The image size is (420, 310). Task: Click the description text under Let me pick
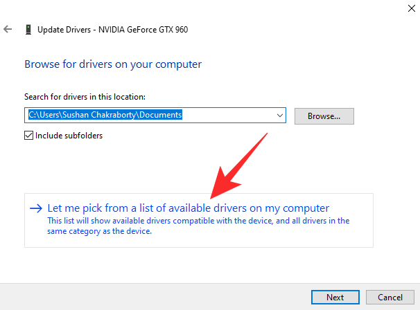198,226
